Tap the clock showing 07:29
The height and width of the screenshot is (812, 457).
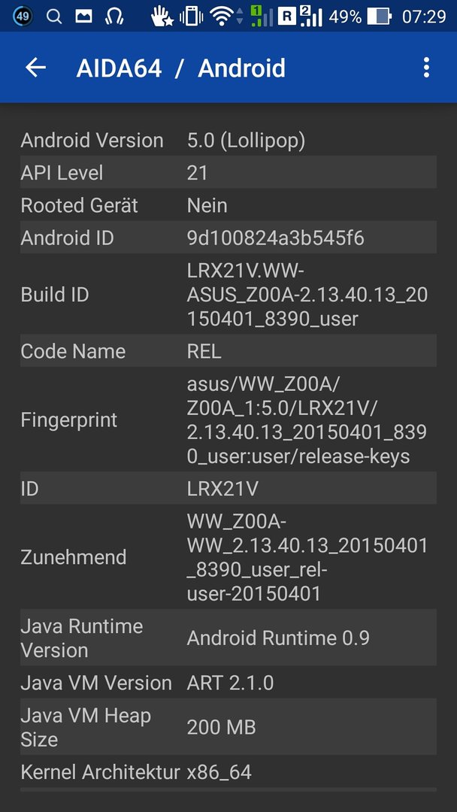tap(424, 17)
